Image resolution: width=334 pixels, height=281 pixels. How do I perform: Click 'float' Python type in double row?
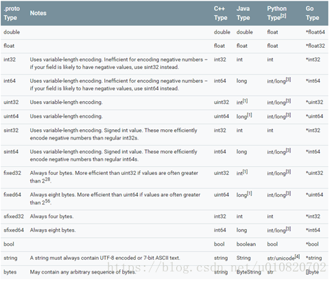click(x=272, y=32)
